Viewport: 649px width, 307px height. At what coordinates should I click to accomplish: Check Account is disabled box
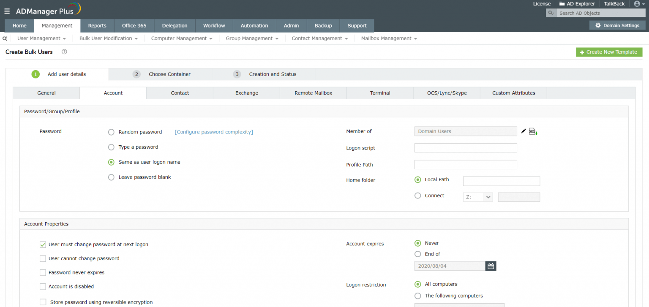(43, 286)
